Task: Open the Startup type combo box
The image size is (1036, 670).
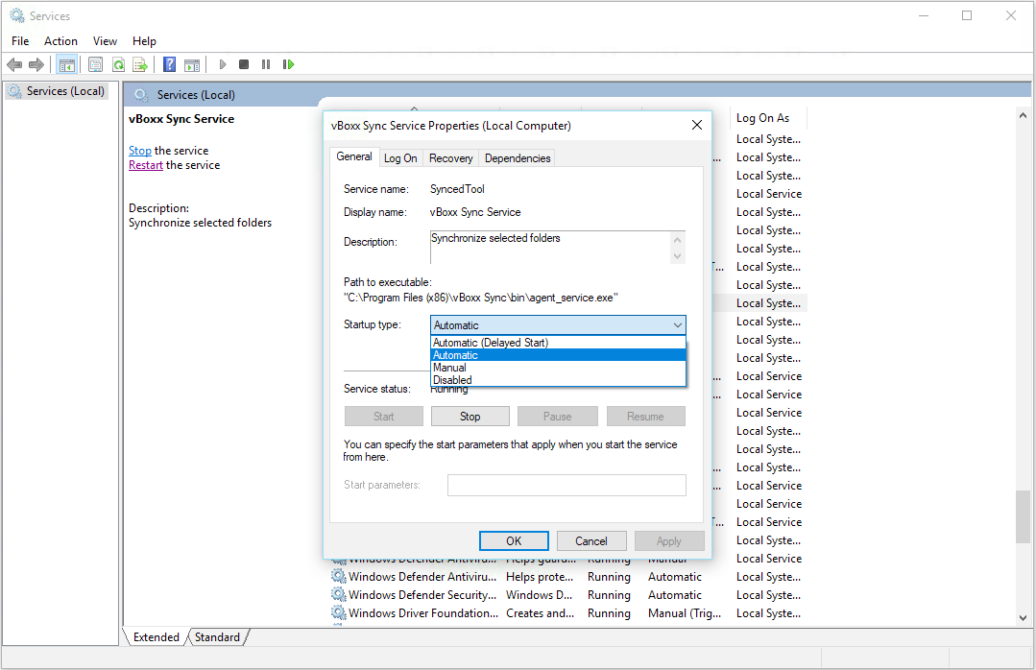Action: point(558,325)
